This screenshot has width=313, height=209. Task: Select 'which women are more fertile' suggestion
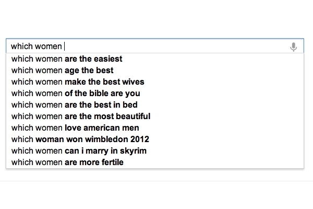pyautogui.click(x=155, y=162)
